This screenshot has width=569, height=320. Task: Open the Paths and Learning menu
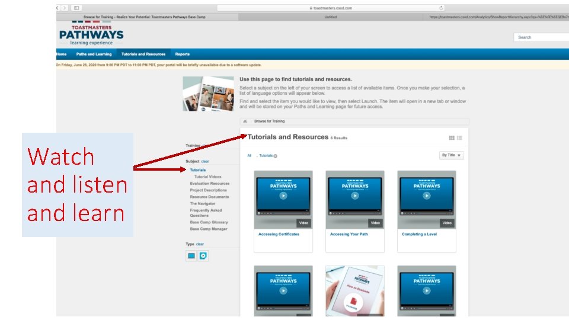pyautogui.click(x=94, y=54)
